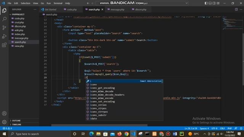This screenshot has width=244, height=137.
Task: Open the Terminal menu
Action: 58,3
